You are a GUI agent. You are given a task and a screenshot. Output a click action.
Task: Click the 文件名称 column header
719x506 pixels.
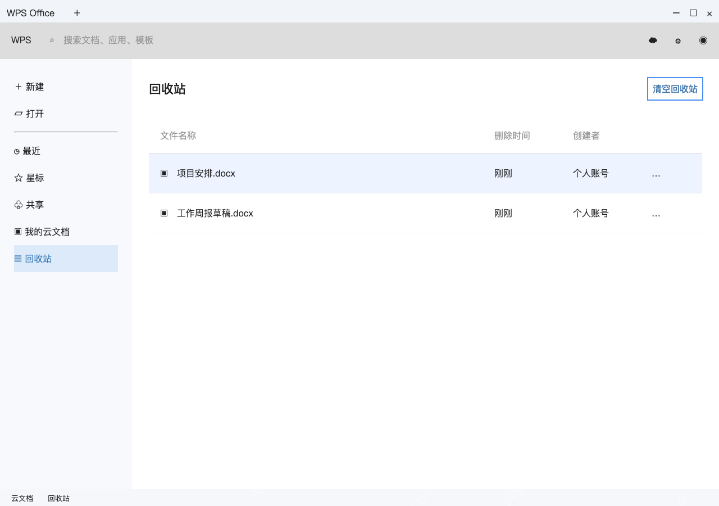tap(178, 135)
